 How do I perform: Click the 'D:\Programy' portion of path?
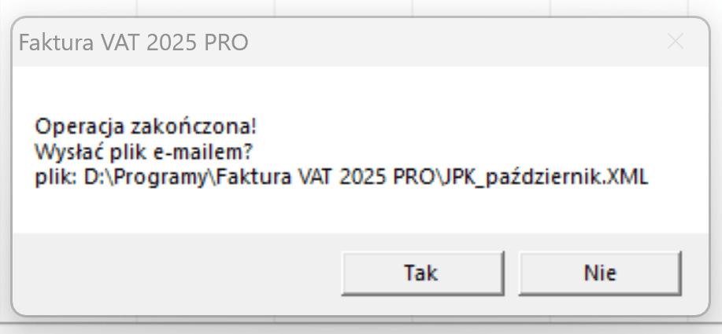144,178
